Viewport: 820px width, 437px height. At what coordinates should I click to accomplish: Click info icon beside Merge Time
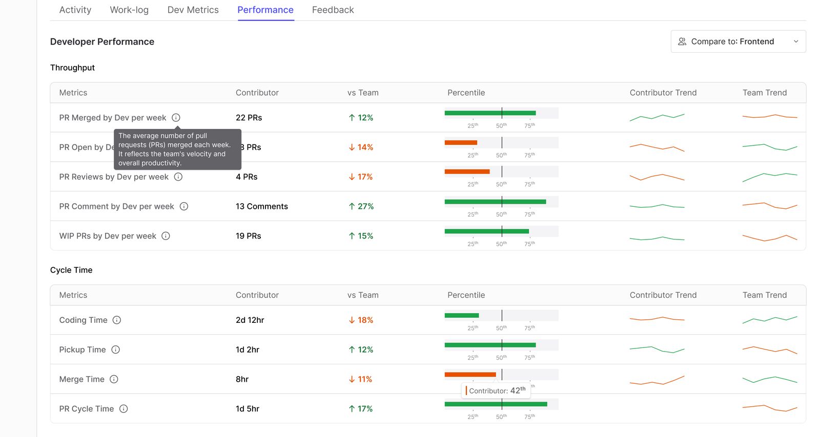coord(114,379)
